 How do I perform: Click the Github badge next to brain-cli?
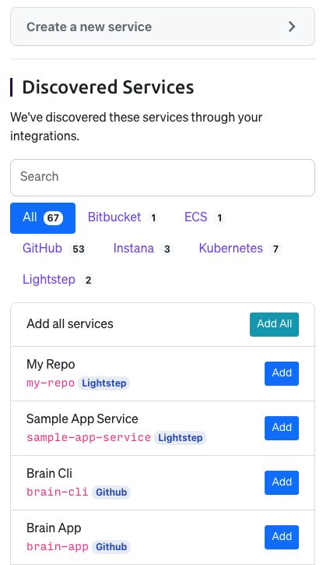click(x=111, y=493)
